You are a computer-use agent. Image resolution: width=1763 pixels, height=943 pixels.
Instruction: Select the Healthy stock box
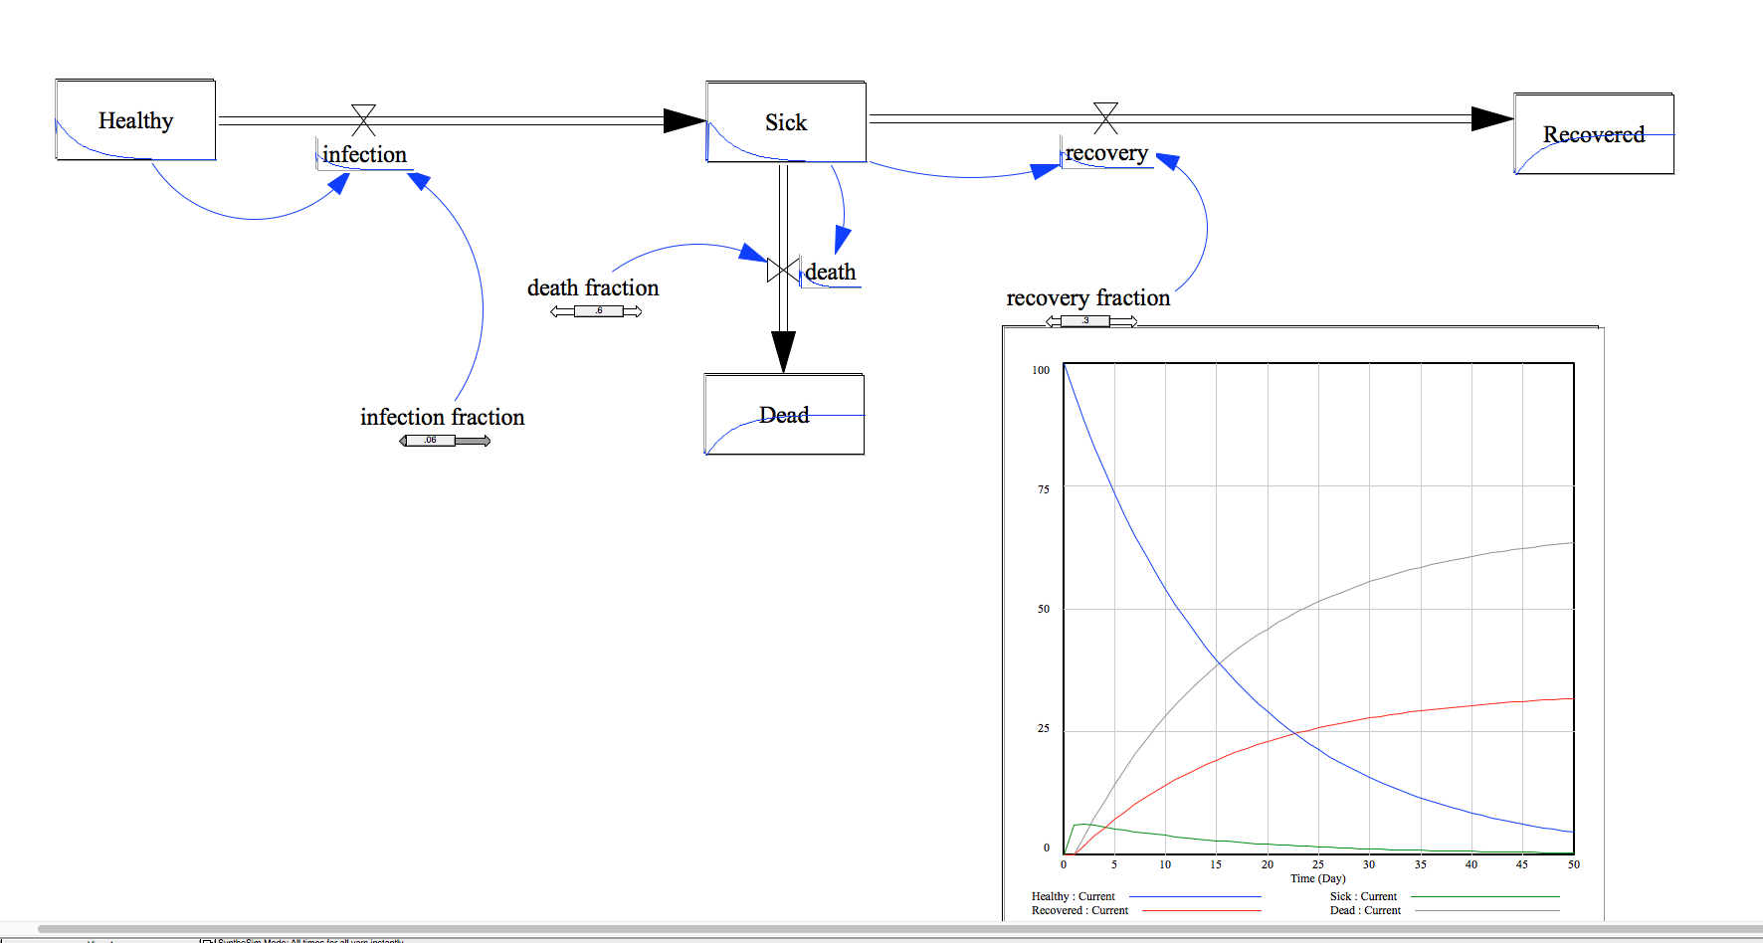tap(135, 120)
